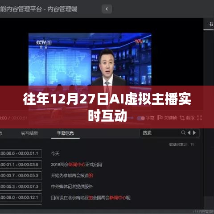214x214 pixels.
Task: Open the 节 tab in right panel
Action: pyautogui.click(x=211, y=25)
